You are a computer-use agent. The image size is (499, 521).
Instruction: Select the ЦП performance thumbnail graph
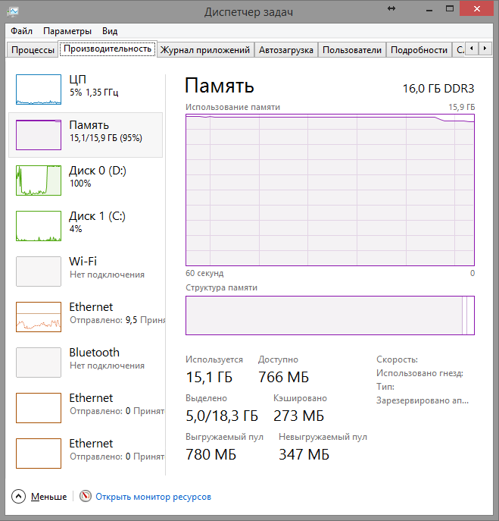39,89
